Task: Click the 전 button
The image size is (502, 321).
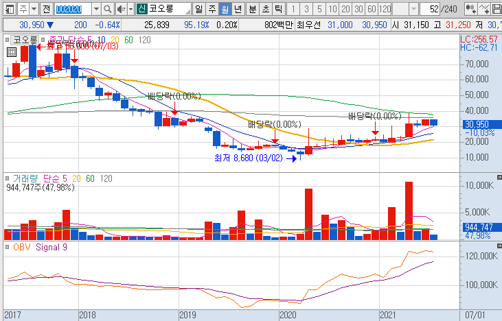Action: tap(47, 9)
